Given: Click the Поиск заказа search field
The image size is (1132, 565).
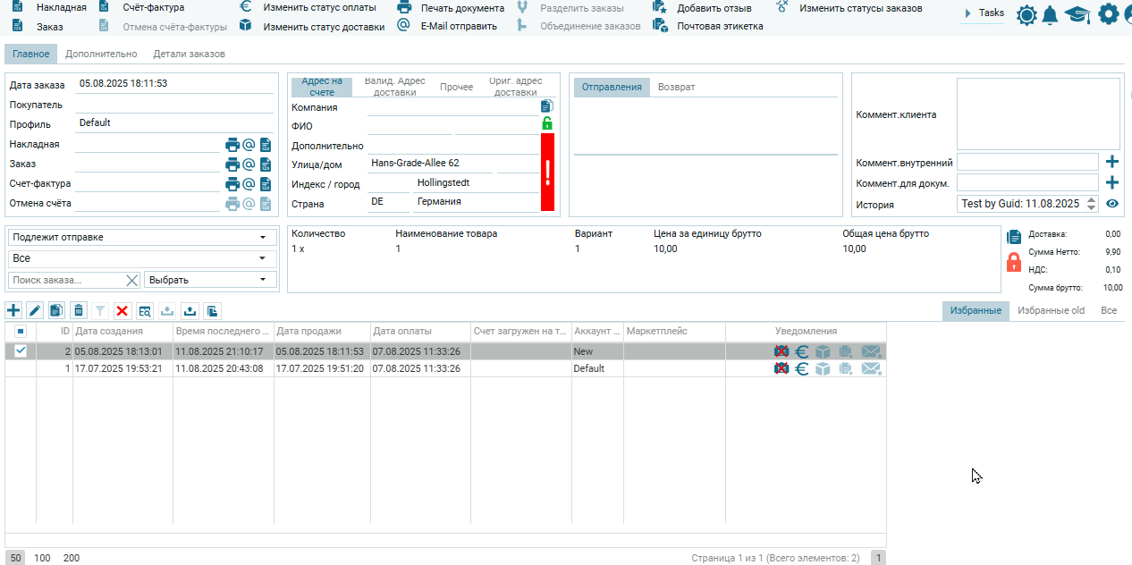Looking at the screenshot, I should coord(66,280).
